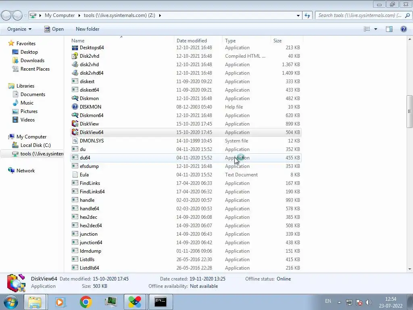Image resolution: width=413 pixels, height=310 pixels.
Task: Select the DiskView file icon
Action: pyautogui.click(x=75, y=124)
